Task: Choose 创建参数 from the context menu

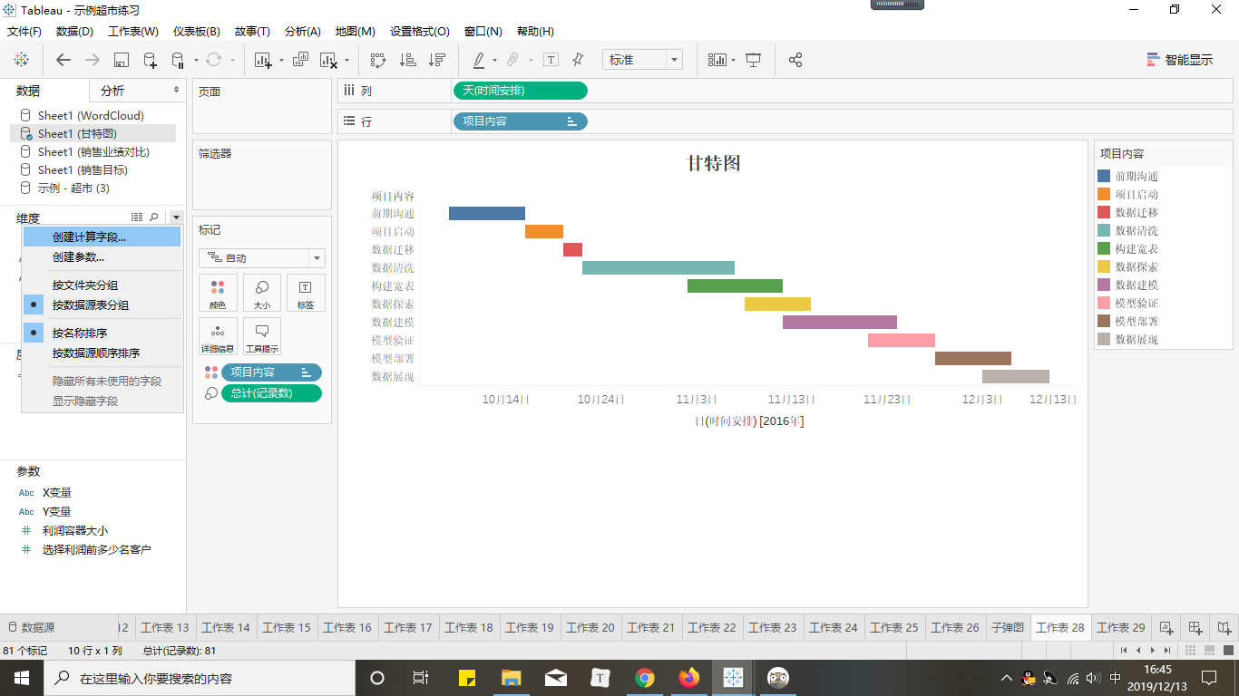Action: point(102,256)
